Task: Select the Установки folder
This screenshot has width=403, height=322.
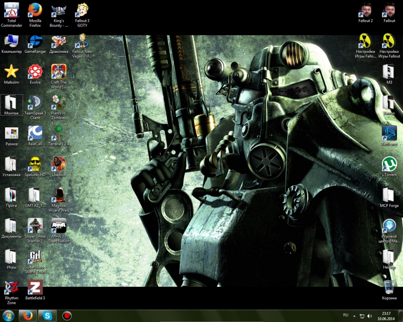Action: pos(11,167)
